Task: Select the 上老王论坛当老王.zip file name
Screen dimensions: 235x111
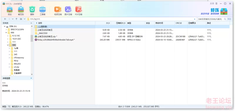Action: click(x=47, y=36)
